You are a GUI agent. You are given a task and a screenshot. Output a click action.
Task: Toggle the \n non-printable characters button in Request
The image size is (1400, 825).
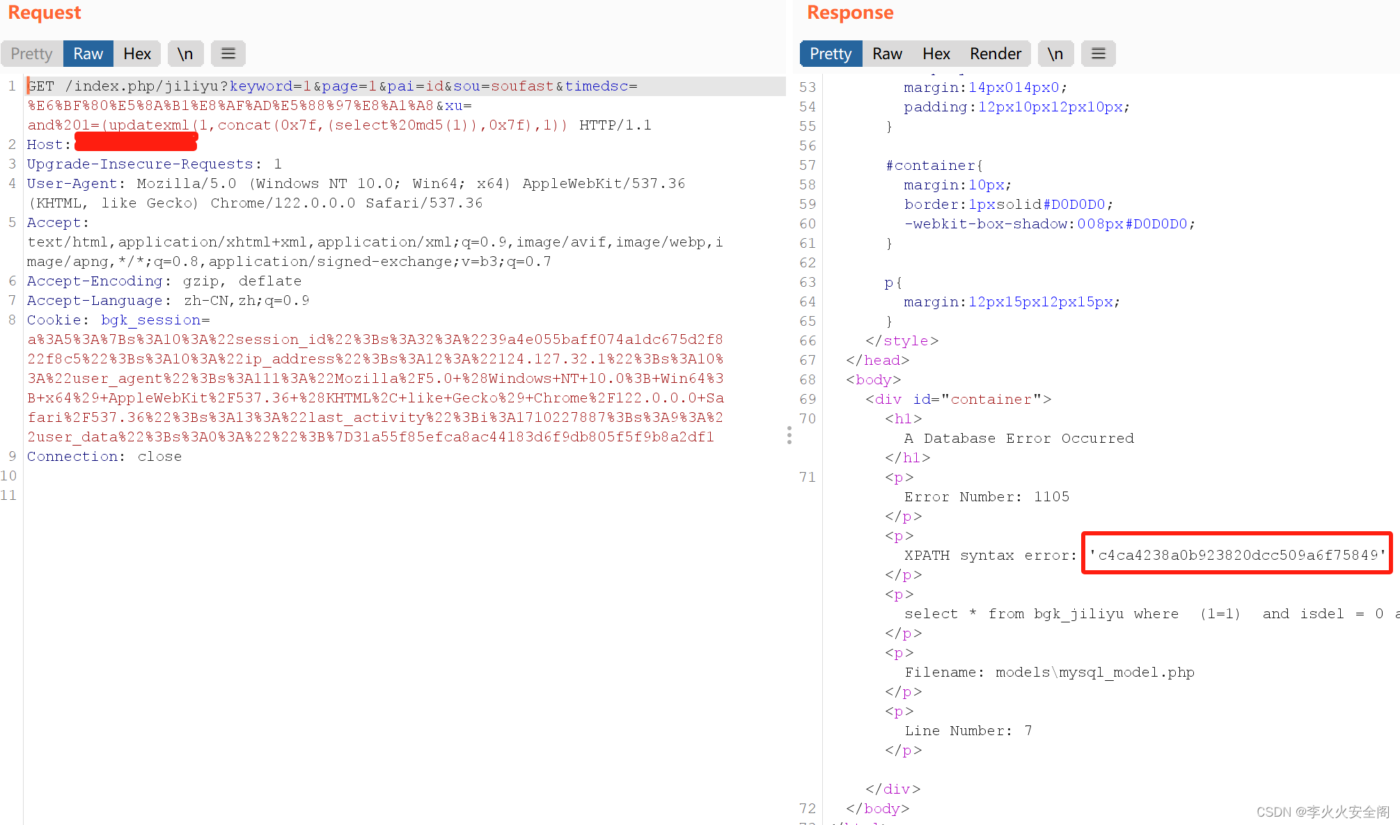click(x=185, y=54)
